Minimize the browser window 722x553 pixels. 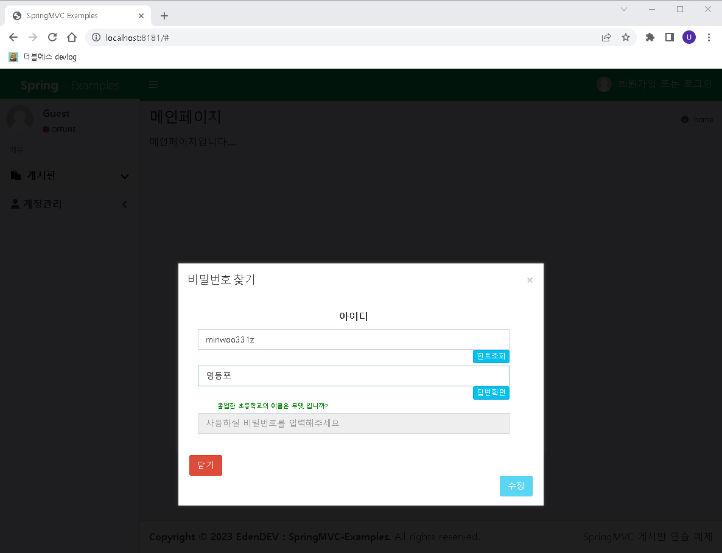click(652, 9)
